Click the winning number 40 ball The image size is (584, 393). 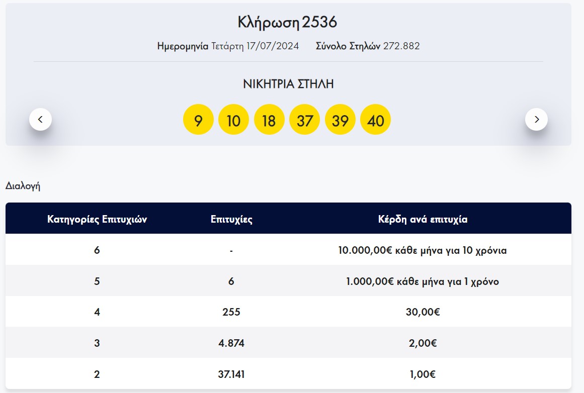click(376, 120)
